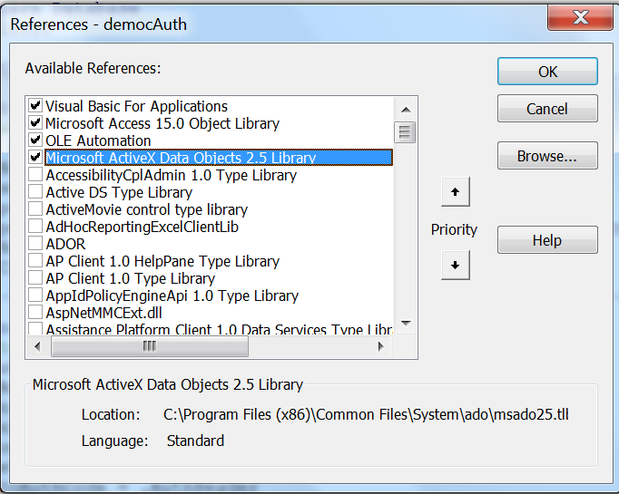
Task: Uncheck Microsoft Access 15.0 Object Library
Action: [35, 123]
